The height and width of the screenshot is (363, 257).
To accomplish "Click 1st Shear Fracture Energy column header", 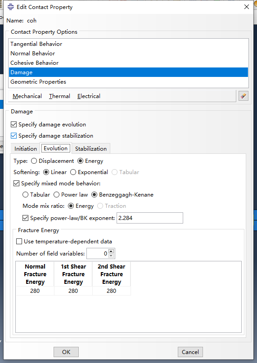I will click(x=73, y=274).
